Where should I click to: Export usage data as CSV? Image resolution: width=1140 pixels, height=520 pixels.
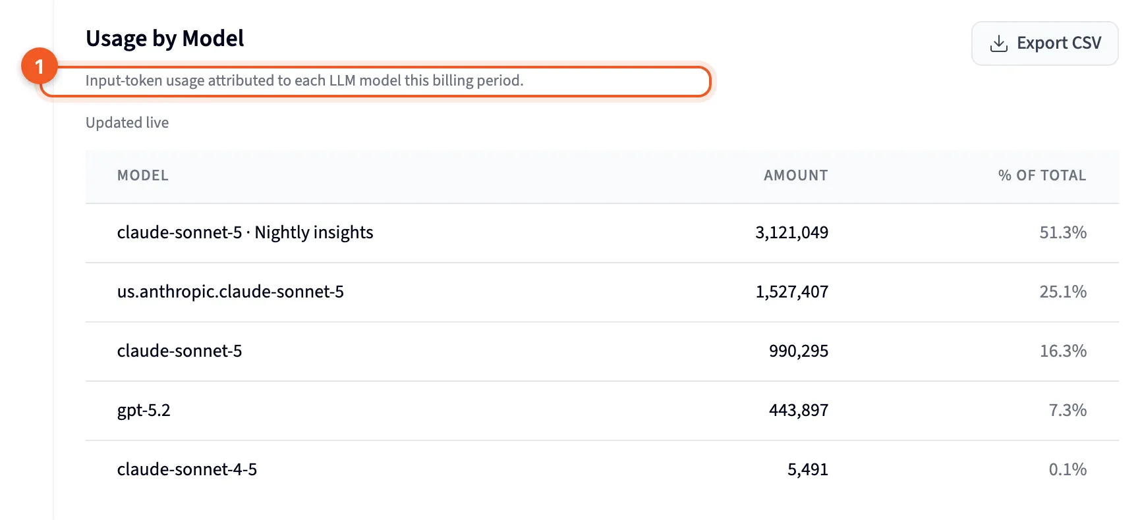(x=1044, y=43)
